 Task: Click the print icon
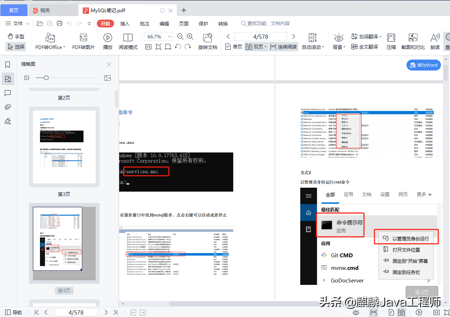pos(60,24)
